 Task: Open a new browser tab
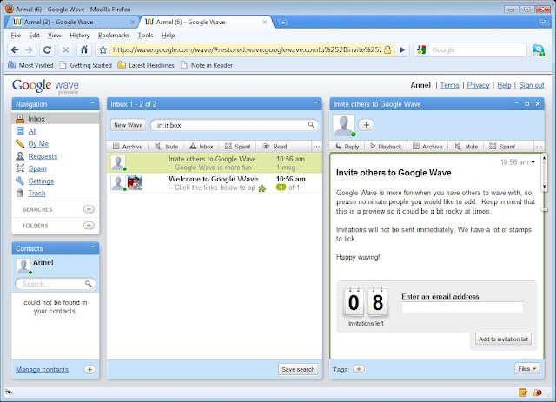(282, 22)
